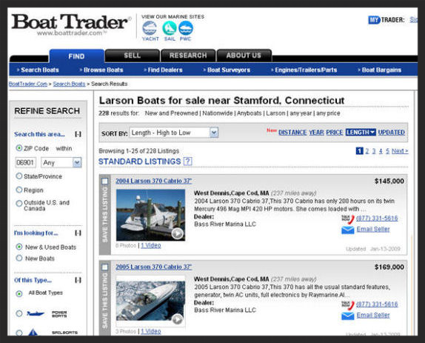Toggle the Length sort direction
This screenshot has width=425, height=343.
[x=361, y=133]
